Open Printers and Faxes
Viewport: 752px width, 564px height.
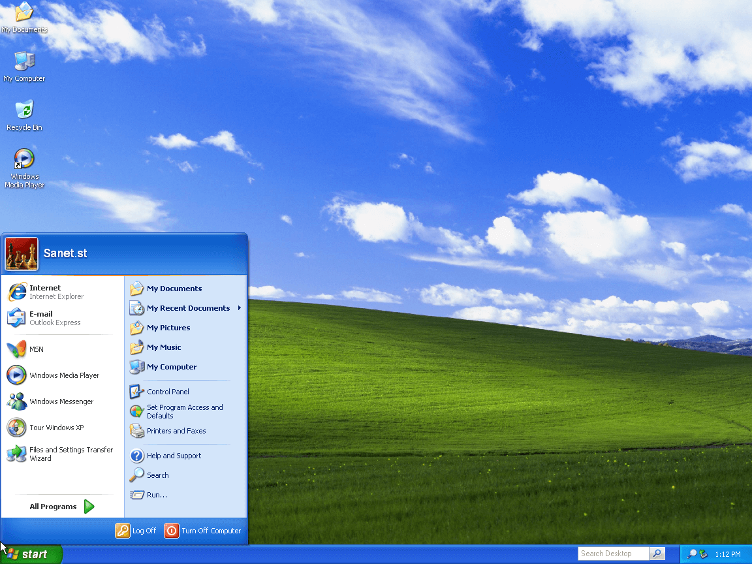[187, 431]
